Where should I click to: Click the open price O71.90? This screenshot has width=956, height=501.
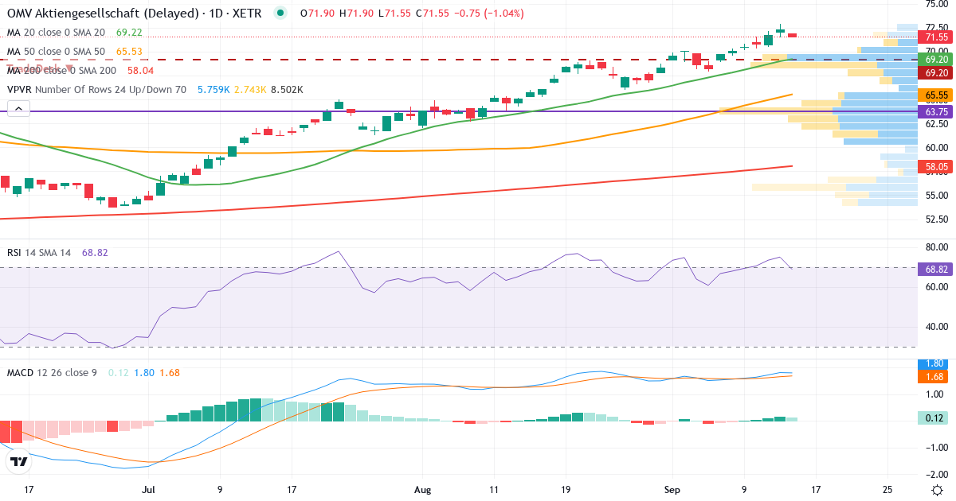point(317,14)
